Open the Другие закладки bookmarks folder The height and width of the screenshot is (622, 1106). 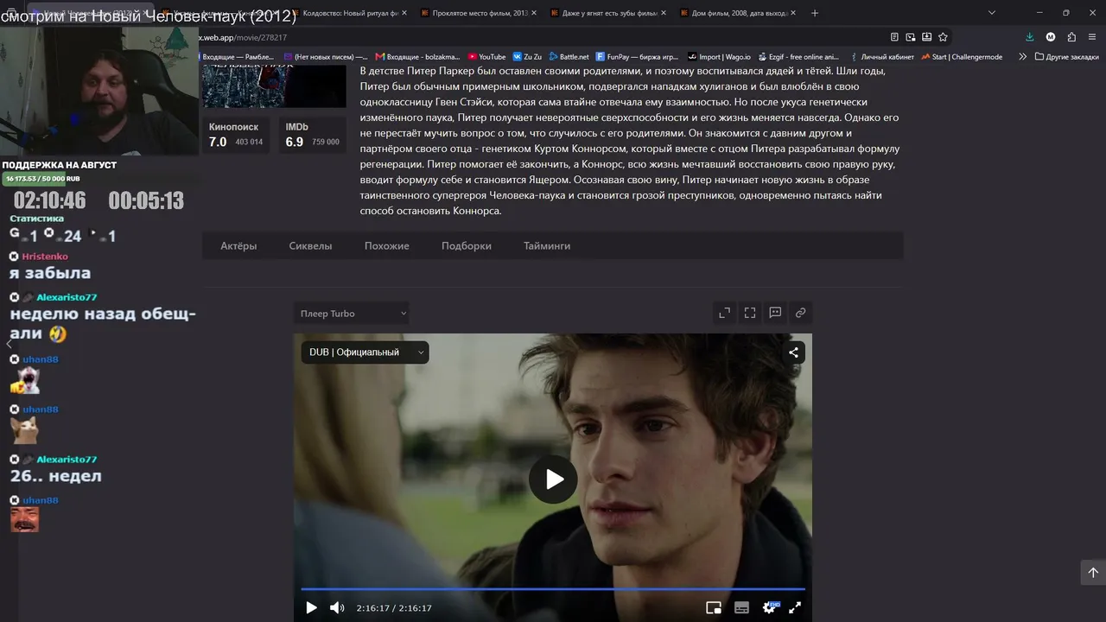[1066, 57]
